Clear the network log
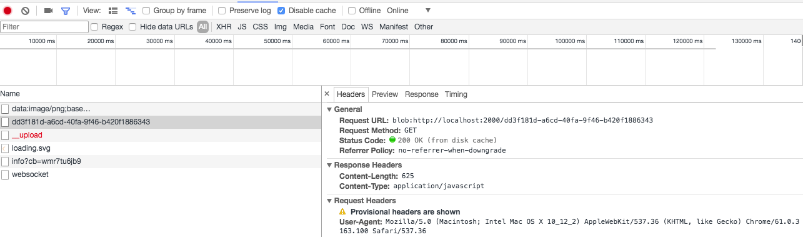 (25, 11)
